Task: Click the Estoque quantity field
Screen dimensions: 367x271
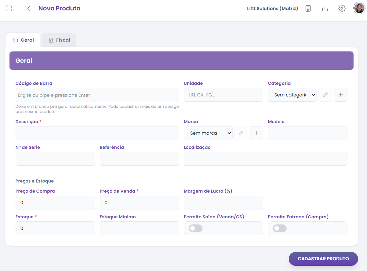Action: coord(55,228)
